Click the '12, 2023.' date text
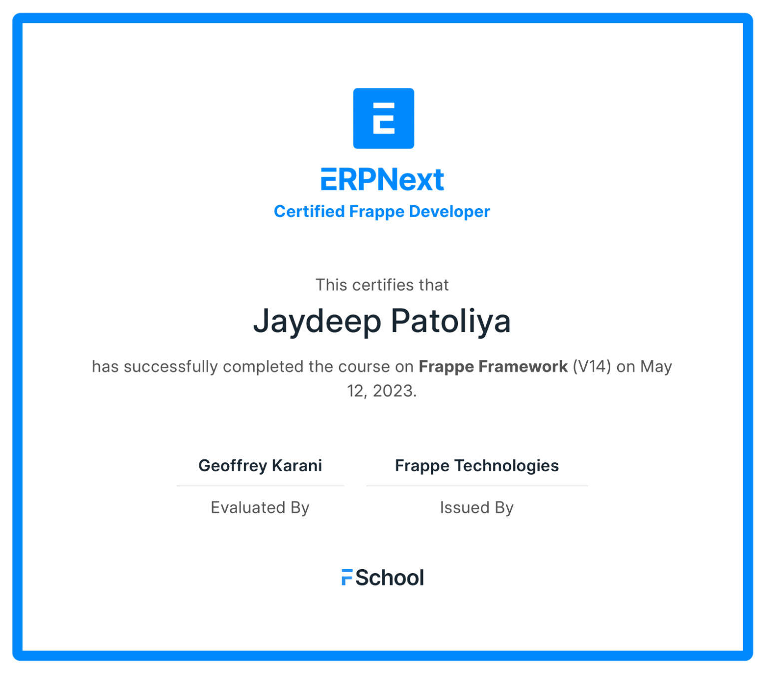This screenshot has width=767, height=673. tap(382, 390)
